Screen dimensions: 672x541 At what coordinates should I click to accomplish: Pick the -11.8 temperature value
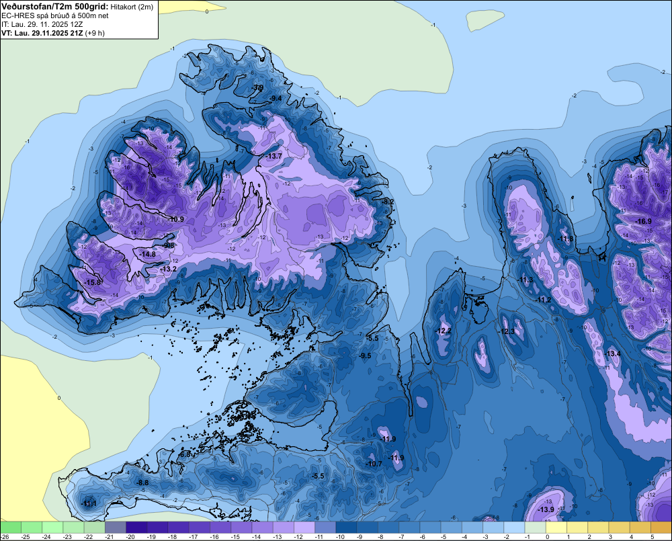tap(565, 239)
